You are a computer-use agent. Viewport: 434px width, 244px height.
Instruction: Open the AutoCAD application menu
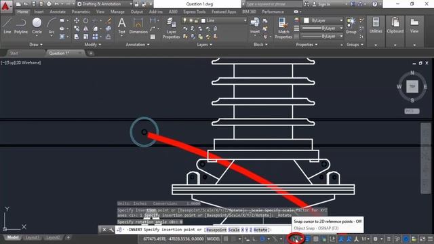pyautogui.click(x=5, y=6)
